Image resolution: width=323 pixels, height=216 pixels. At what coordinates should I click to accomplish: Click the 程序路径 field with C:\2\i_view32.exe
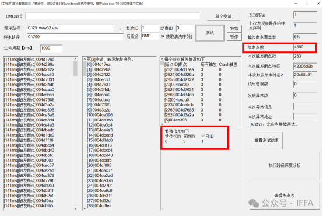(70, 28)
